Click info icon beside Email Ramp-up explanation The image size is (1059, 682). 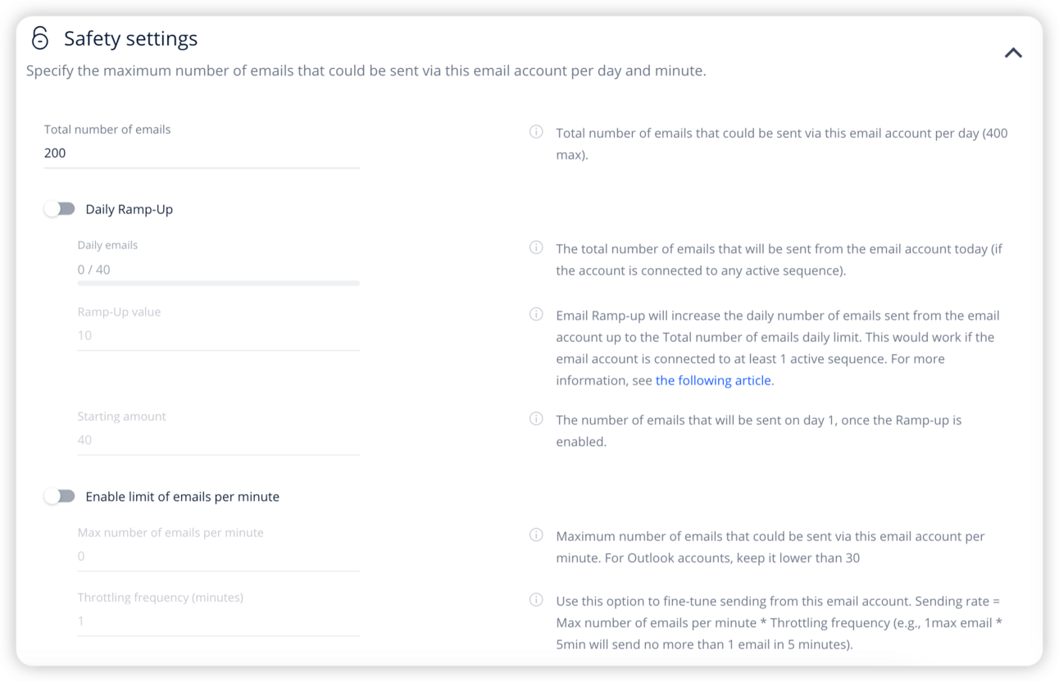tap(536, 314)
